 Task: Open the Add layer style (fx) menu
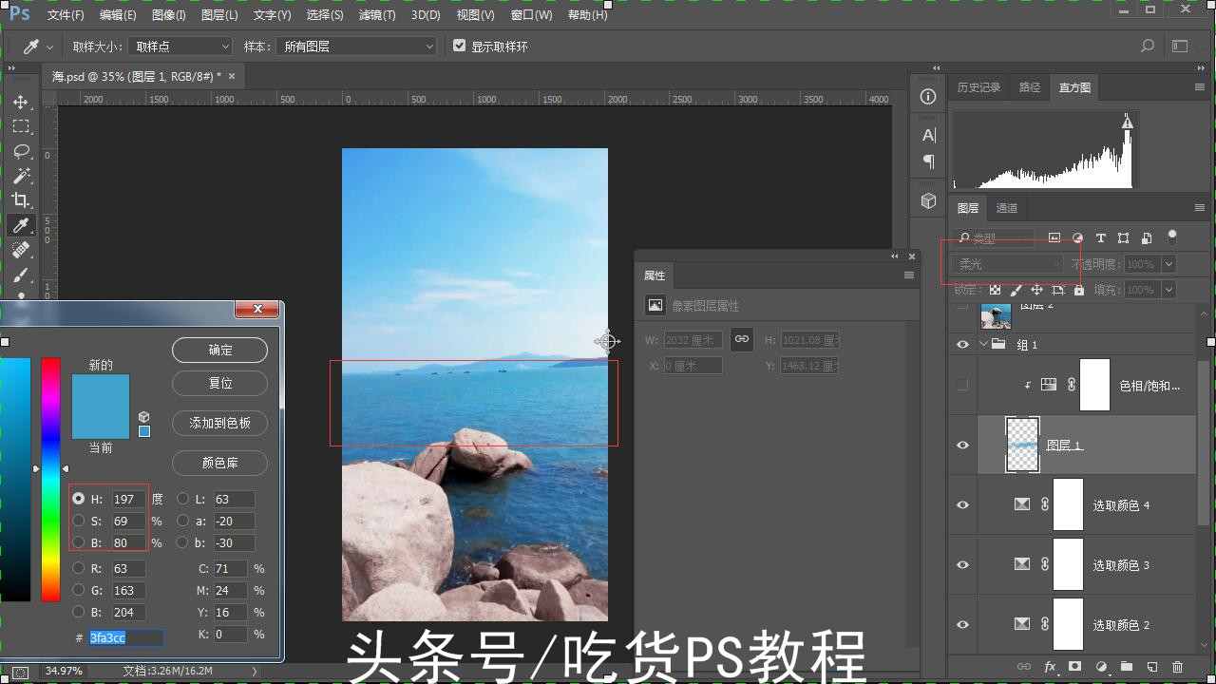click(1050, 666)
